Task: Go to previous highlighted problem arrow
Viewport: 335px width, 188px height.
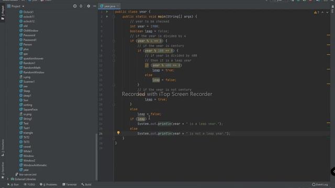Action: click(322, 13)
